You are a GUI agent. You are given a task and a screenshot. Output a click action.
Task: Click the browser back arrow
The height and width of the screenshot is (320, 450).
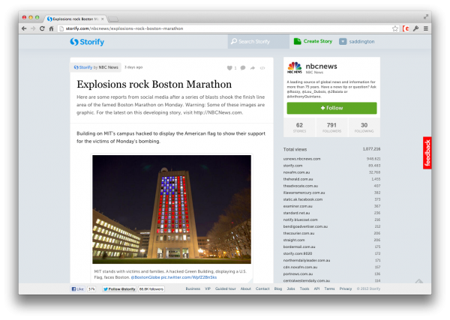tap(23, 28)
